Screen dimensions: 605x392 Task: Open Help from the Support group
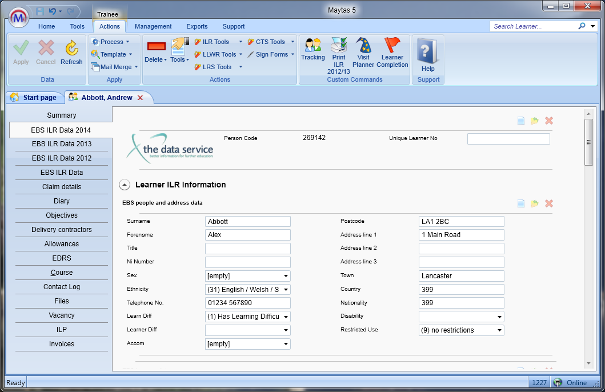coord(428,54)
